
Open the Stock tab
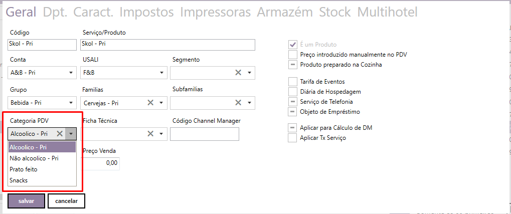tap(335, 12)
